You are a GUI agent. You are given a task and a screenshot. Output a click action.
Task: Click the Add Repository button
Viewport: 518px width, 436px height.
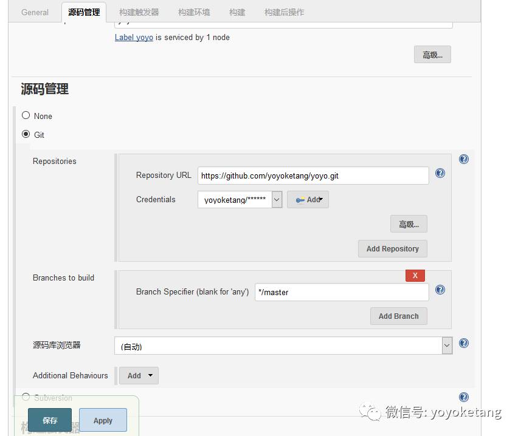(x=393, y=248)
